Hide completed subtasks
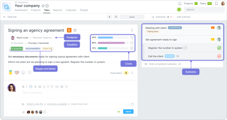Screen dimensions: 227x120 163,64
